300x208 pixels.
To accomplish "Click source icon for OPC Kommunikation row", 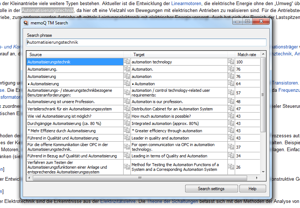I will click(x=127, y=147).
